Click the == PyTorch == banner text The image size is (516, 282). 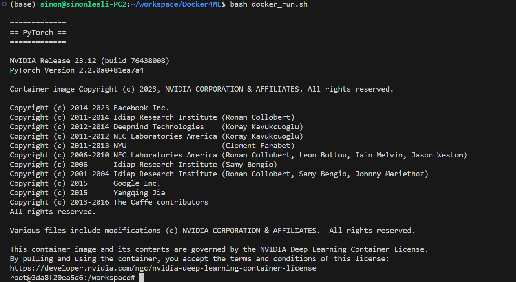tap(38, 32)
